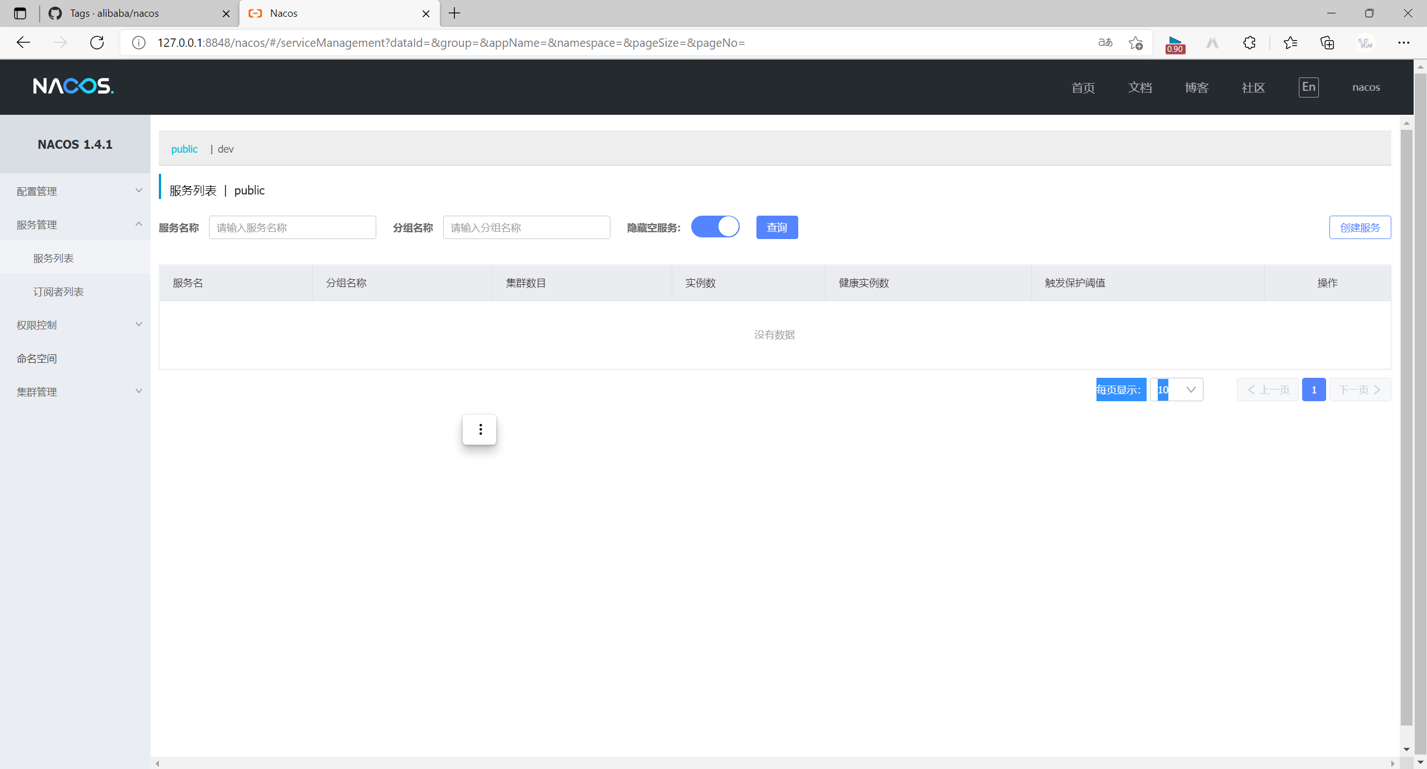Screen dimensions: 1427x769
Task: Click the 创建服务 button
Action: [1360, 227]
